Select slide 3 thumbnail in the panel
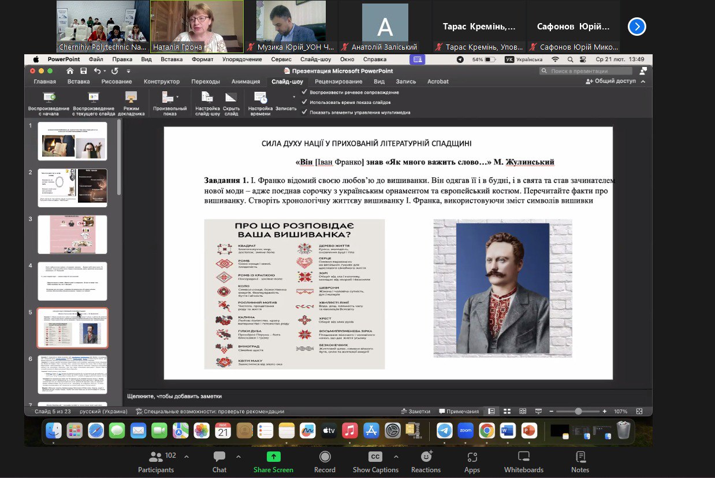Viewport: 715px width, 478px height. point(73,234)
